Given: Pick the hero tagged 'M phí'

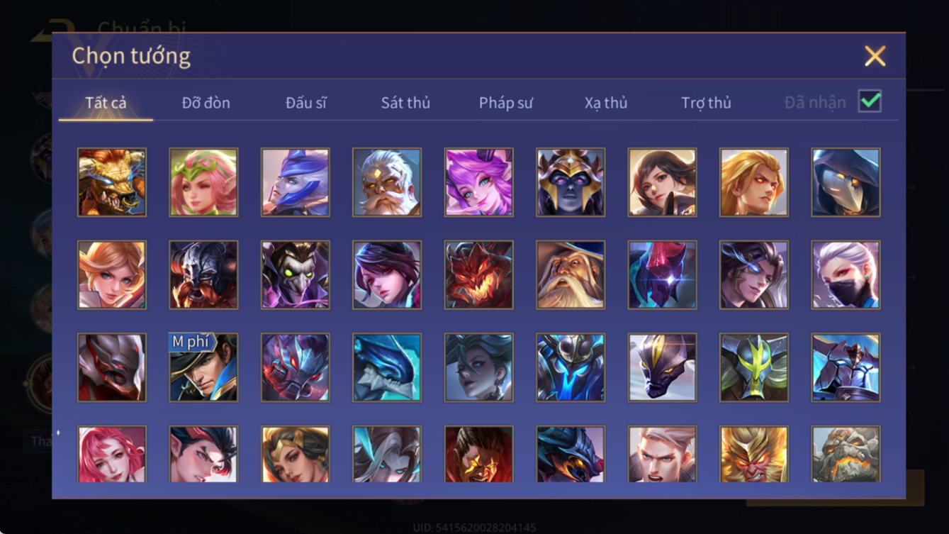Looking at the screenshot, I should [203, 368].
